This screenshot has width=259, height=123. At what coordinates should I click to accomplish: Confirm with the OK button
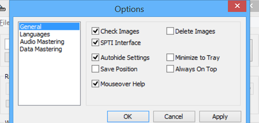pyautogui.click(x=128, y=117)
